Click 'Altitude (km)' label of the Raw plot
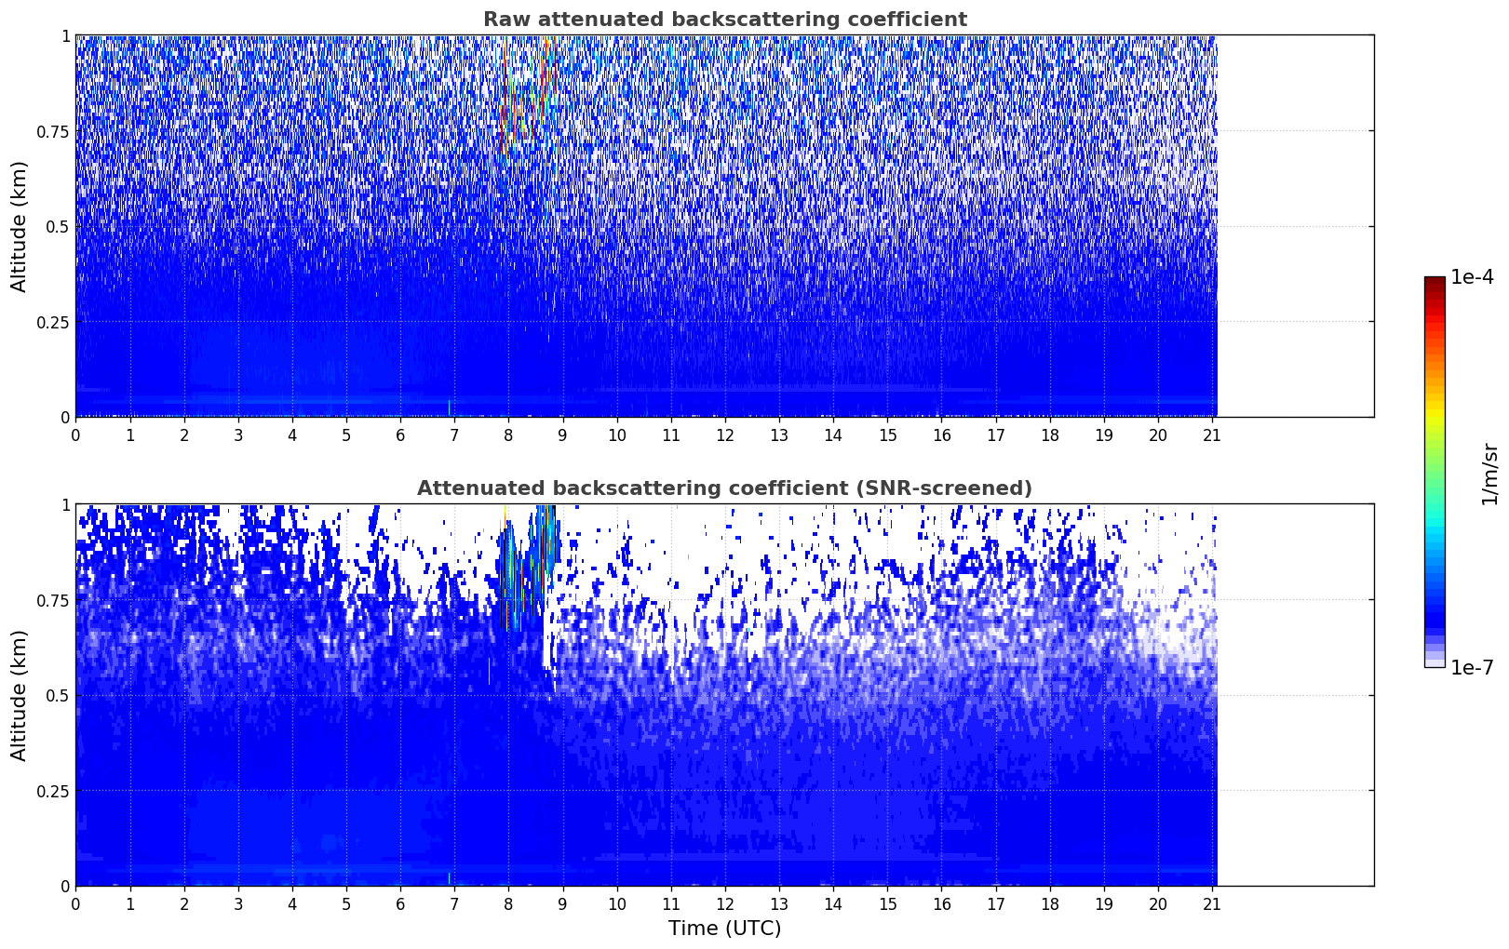 click(20, 226)
